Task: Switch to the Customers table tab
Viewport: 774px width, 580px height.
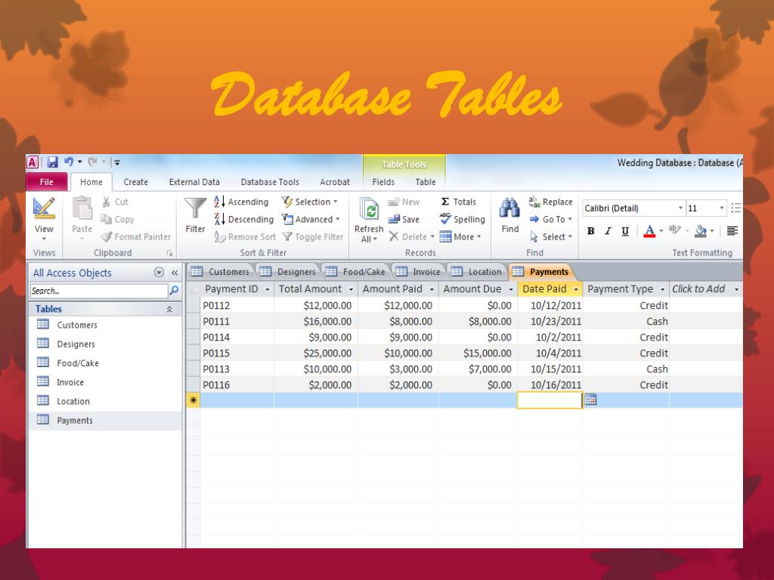Action: (220, 272)
